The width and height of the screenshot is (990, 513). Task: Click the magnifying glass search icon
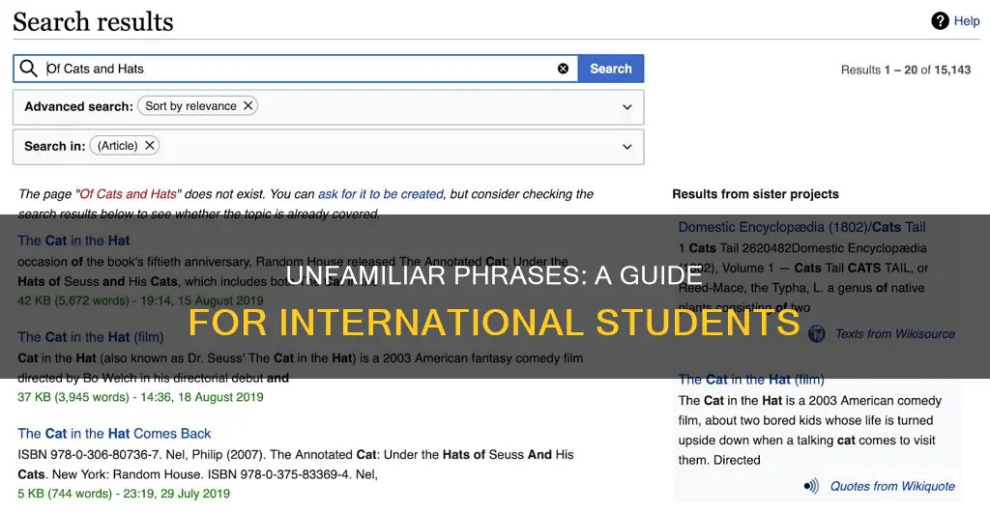click(x=28, y=69)
